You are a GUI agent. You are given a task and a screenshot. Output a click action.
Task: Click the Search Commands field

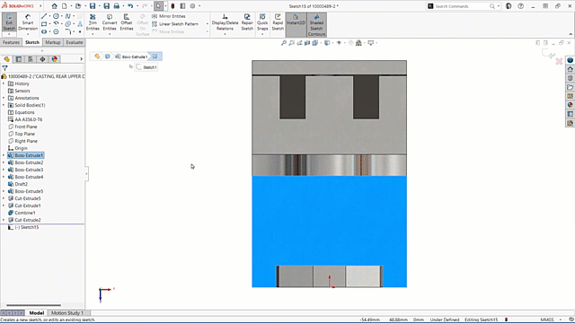[x=464, y=6]
